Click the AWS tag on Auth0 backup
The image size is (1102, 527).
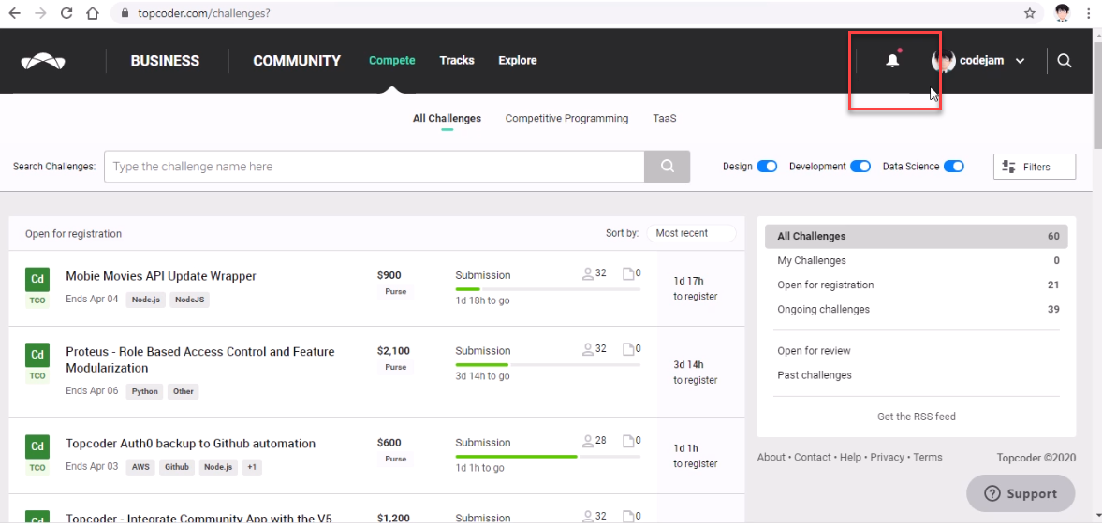point(140,466)
